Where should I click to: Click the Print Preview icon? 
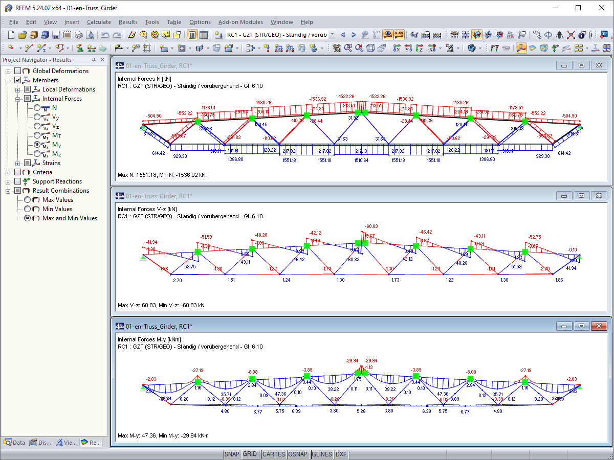pyautogui.click(x=90, y=35)
